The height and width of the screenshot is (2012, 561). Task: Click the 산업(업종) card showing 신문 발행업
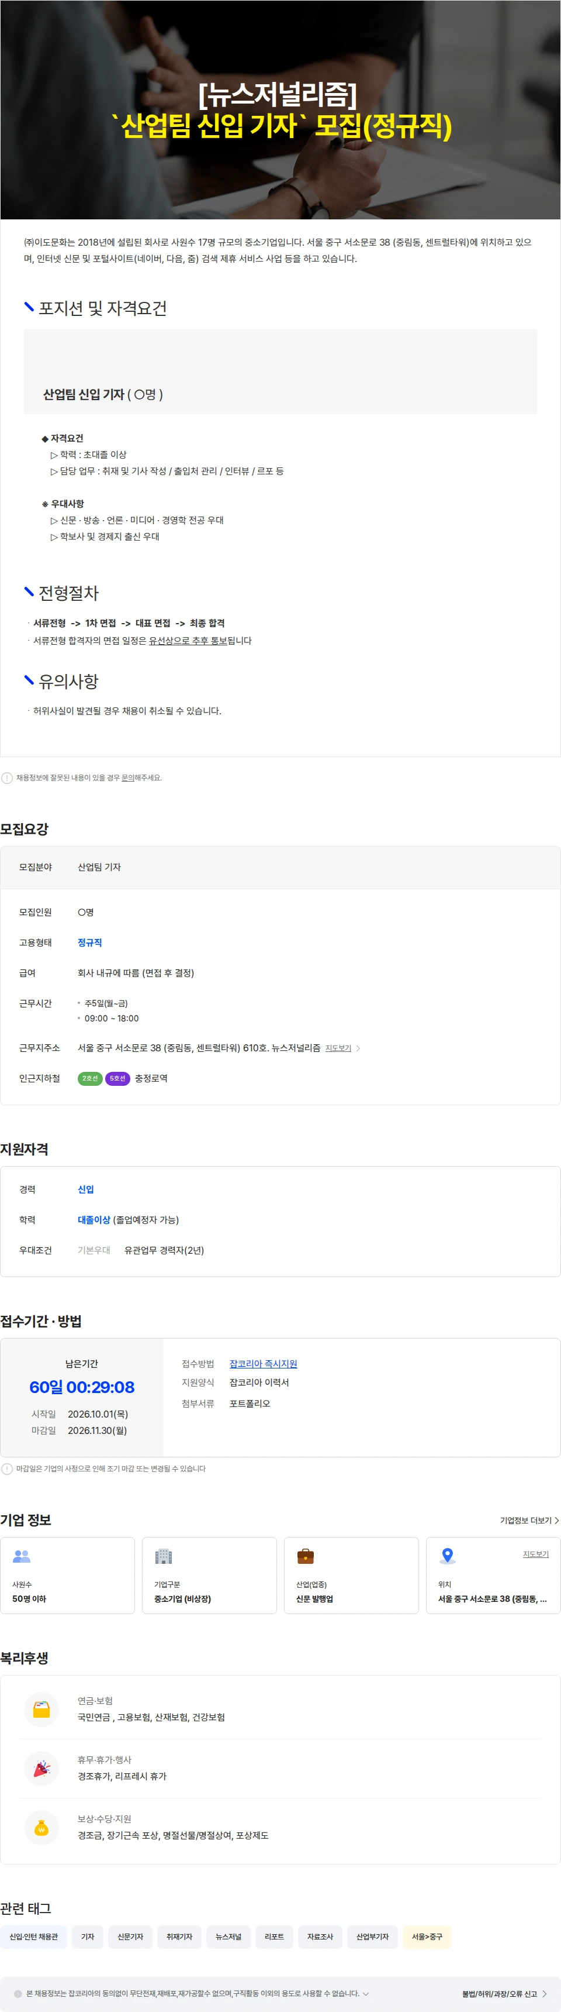351,1576
